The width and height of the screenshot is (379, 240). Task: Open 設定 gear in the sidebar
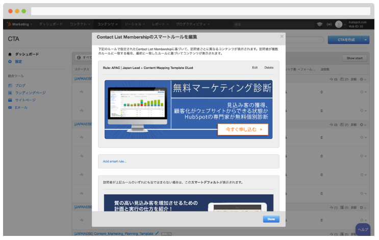pos(10,61)
